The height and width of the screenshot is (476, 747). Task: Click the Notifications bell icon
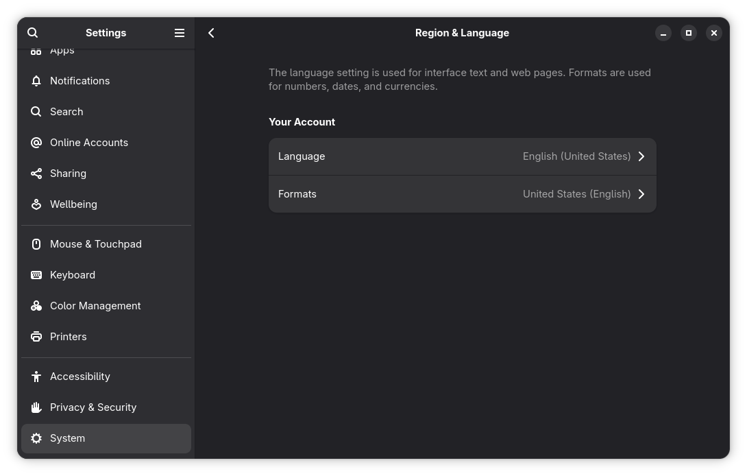36,81
